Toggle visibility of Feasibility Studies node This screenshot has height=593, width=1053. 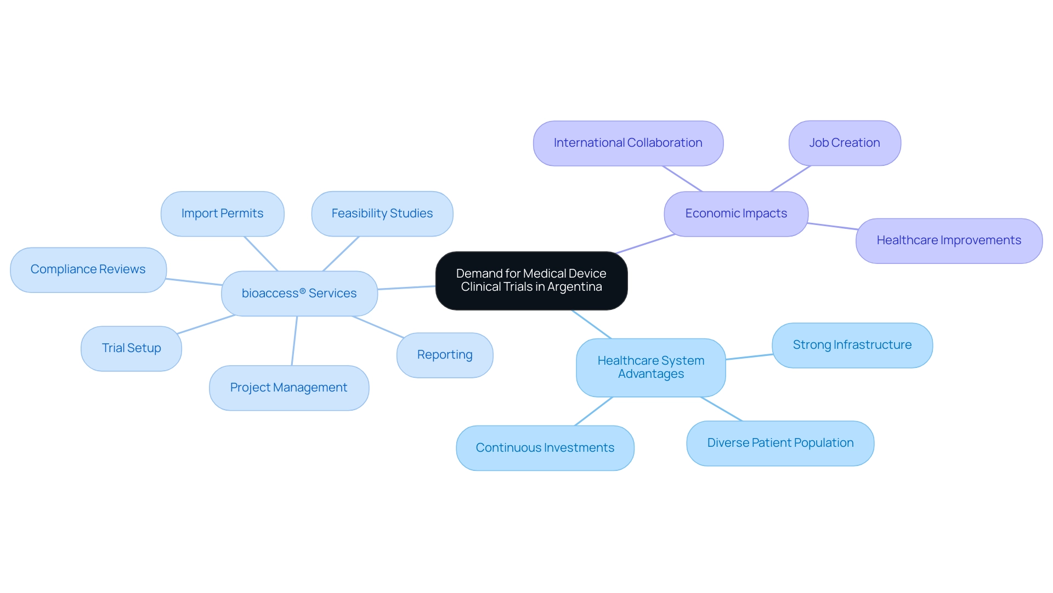click(383, 212)
